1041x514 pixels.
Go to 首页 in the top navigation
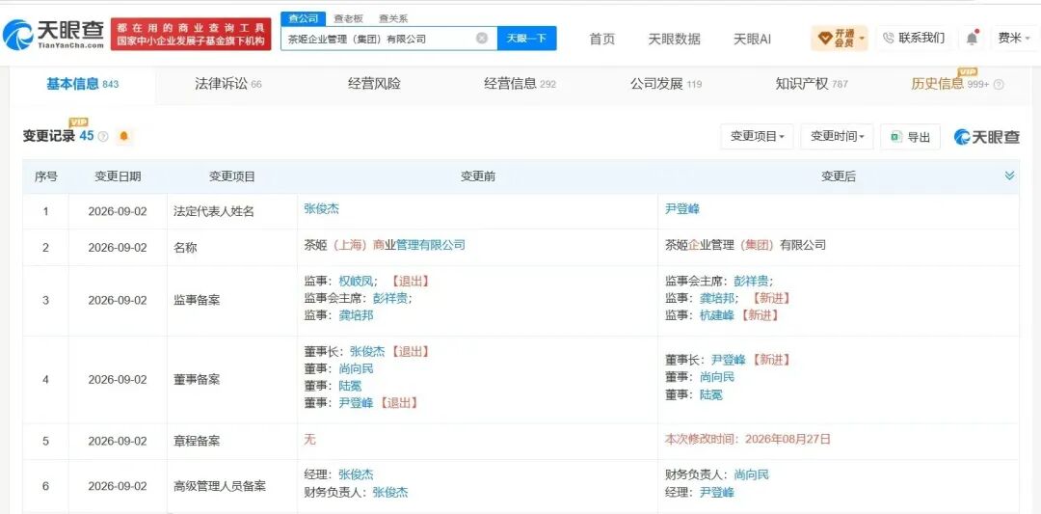[x=602, y=39]
